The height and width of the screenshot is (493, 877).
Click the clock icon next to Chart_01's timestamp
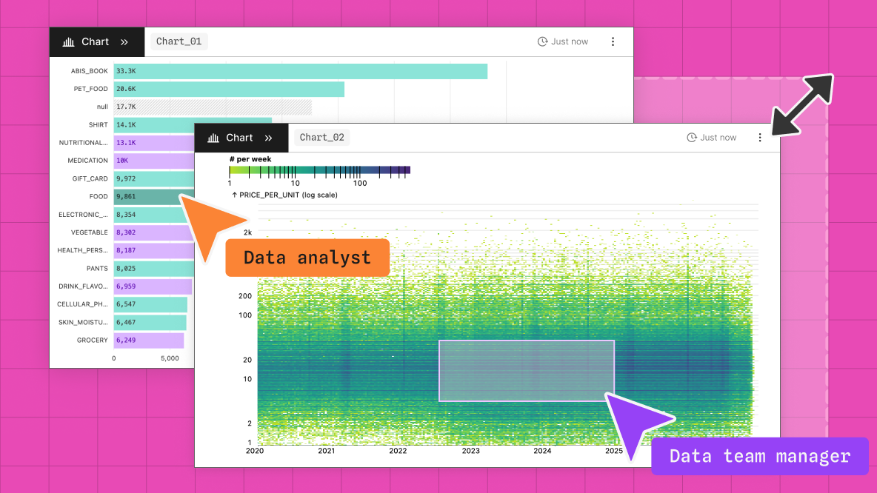(x=541, y=41)
